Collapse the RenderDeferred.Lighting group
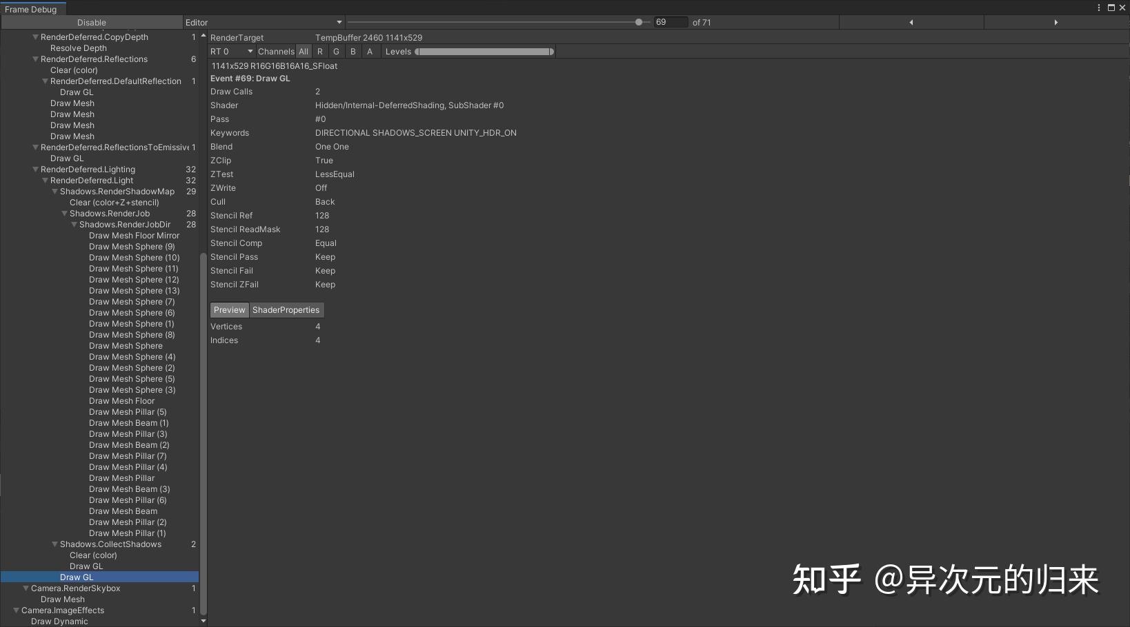 point(34,169)
